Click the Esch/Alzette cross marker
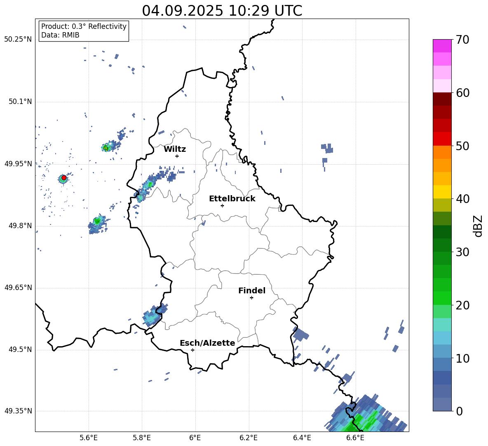Viewport: 488px width, 446px height. pyautogui.click(x=192, y=350)
